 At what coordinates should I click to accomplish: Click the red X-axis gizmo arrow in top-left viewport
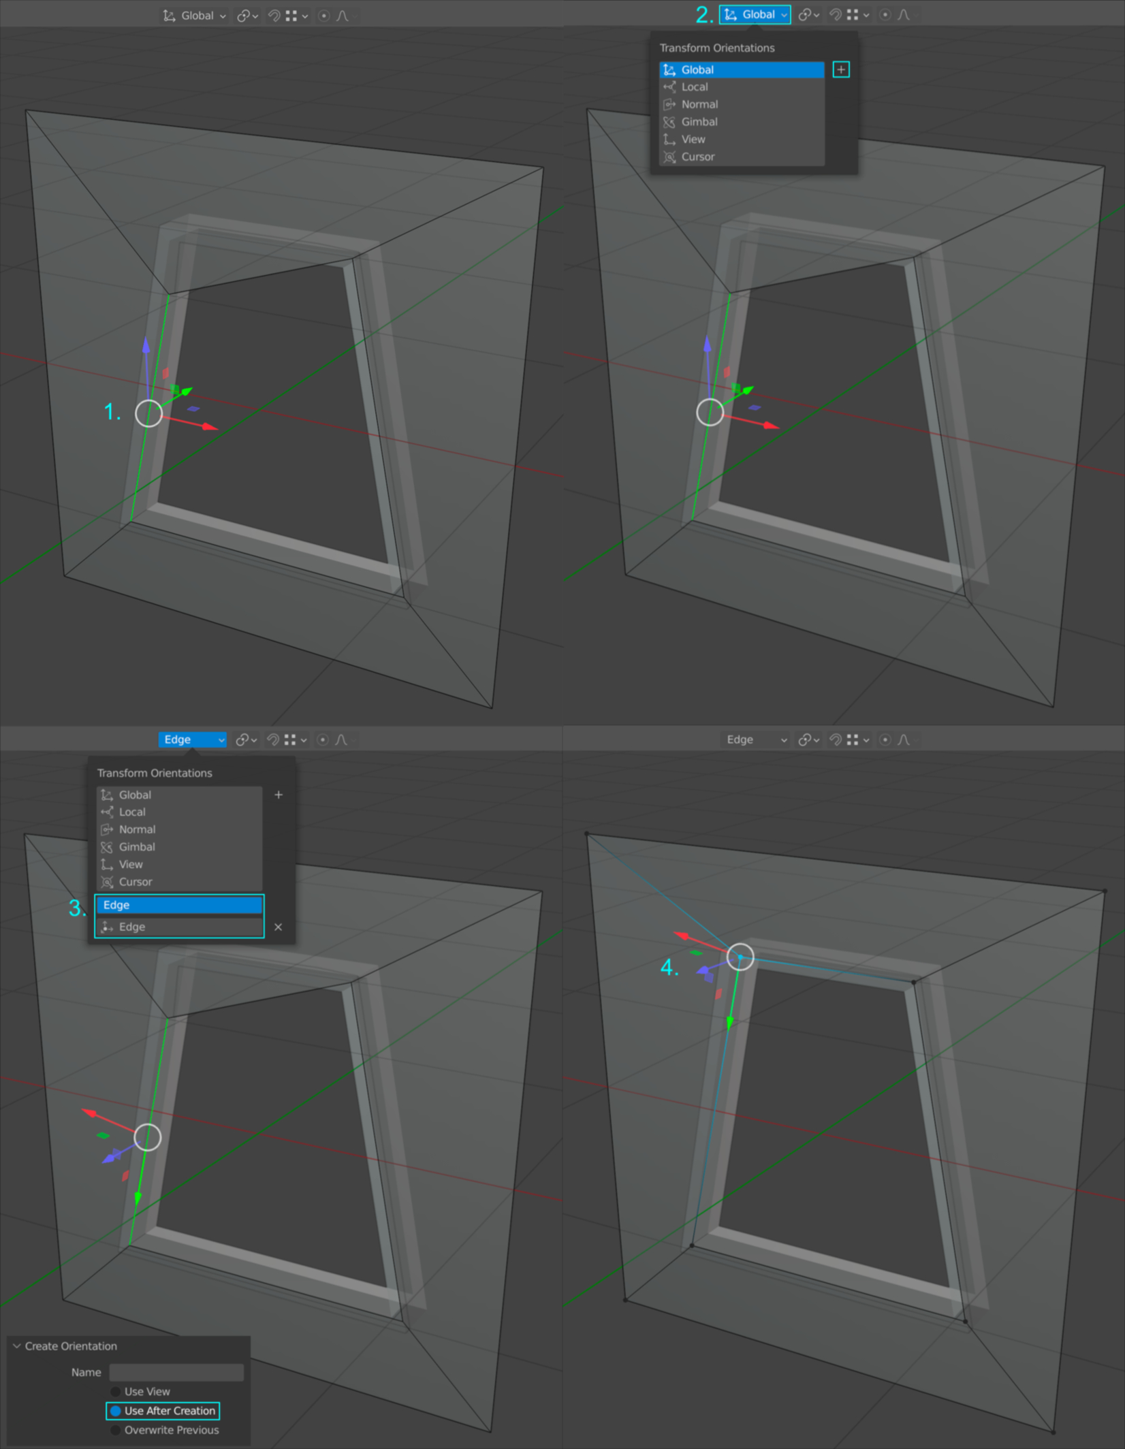210,426
